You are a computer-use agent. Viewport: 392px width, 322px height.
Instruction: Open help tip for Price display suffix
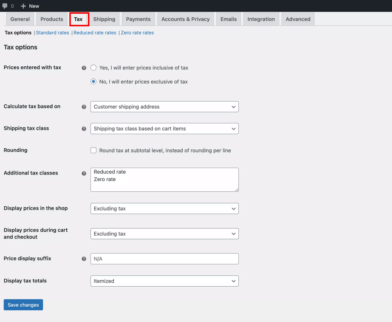(x=84, y=259)
